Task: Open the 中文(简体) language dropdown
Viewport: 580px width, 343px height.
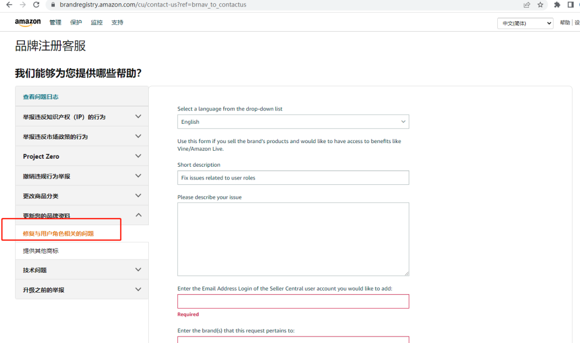Action: (x=525, y=23)
